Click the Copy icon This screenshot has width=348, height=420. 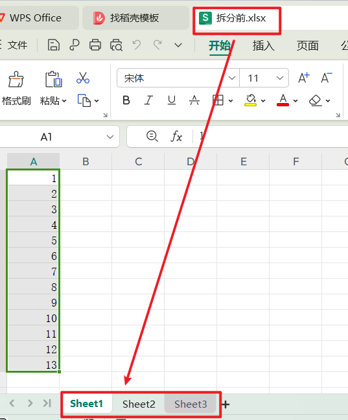tap(84, 100)
